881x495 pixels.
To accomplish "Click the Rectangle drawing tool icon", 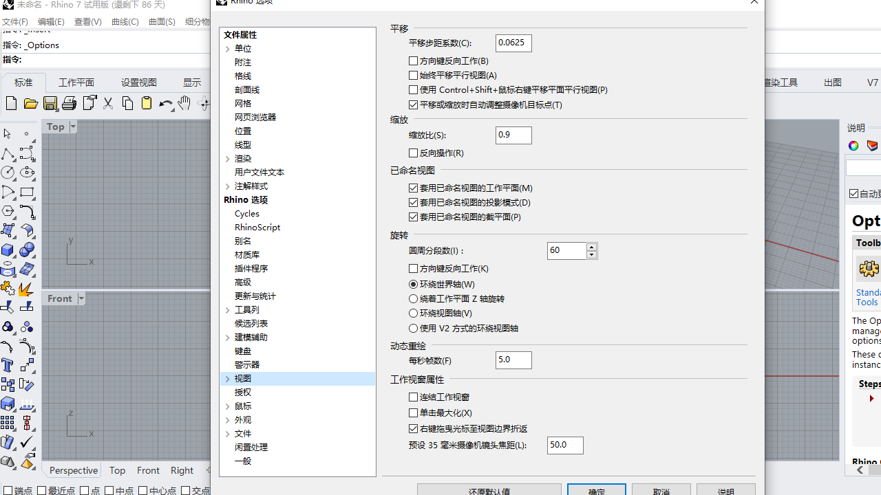I will click(27, 192).
